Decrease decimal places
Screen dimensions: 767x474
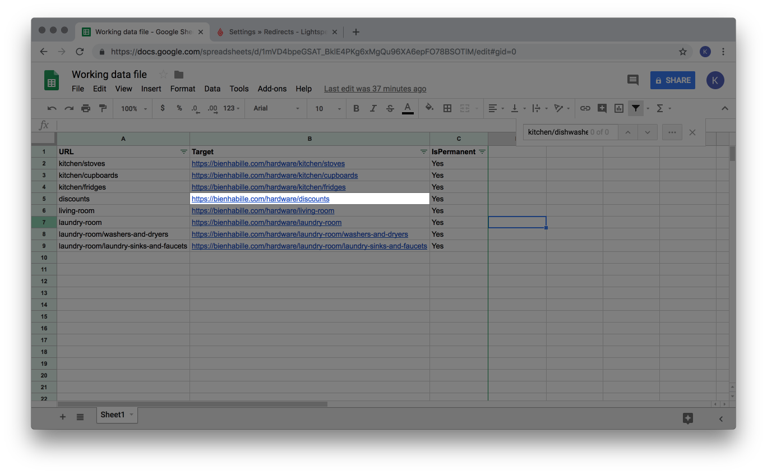(x=195, y=108)
